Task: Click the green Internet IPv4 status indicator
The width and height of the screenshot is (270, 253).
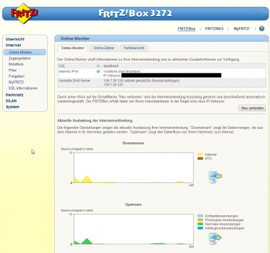Action: pyautogui.click(x=98, y=72)
